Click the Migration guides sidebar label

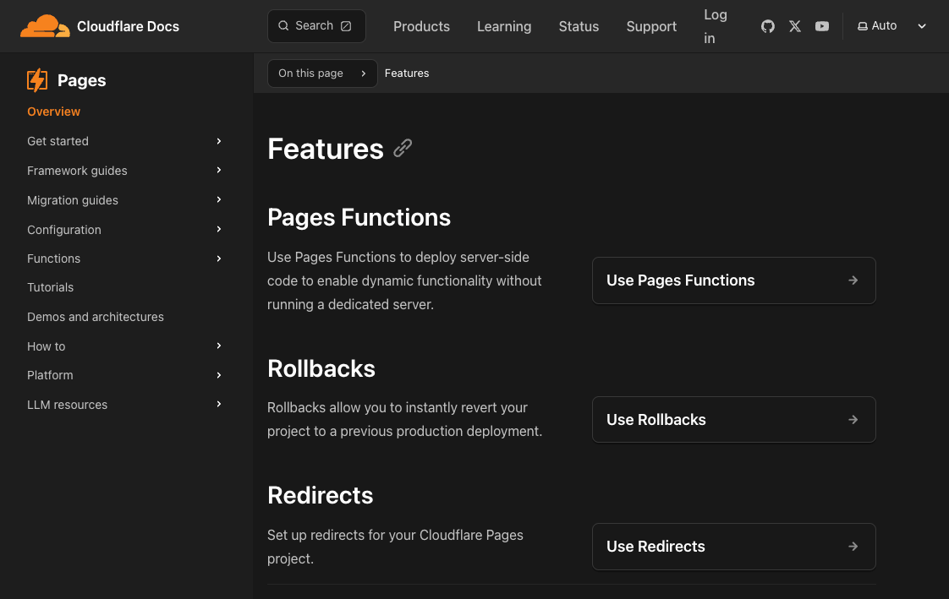click(x=73, y=201)
